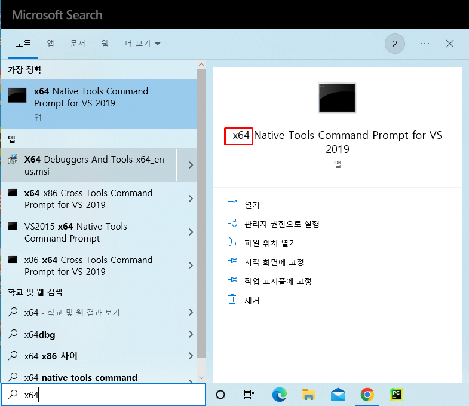The image size is (469, 406).
Task: Click the Cortana circle taskbar icon
Action: pos(220,395)
